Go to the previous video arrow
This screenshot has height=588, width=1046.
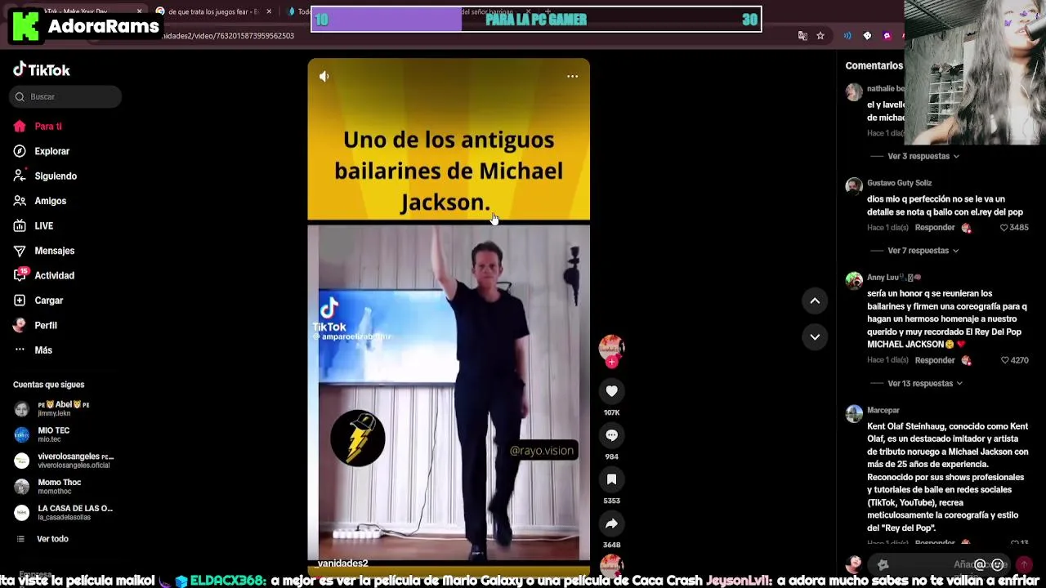tap(815, 301)
